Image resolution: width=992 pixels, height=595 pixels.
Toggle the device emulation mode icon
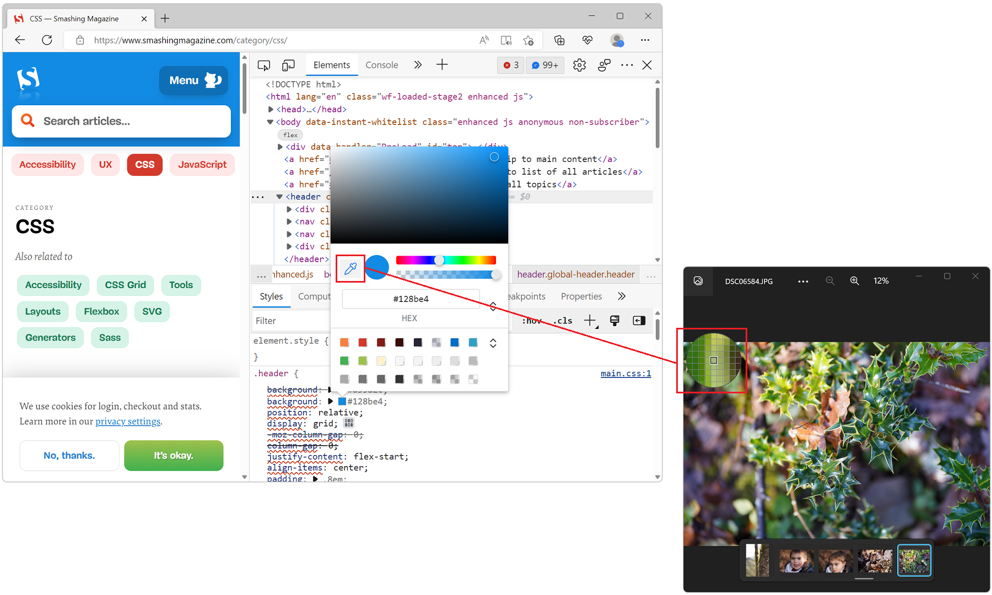coord(288,64)
